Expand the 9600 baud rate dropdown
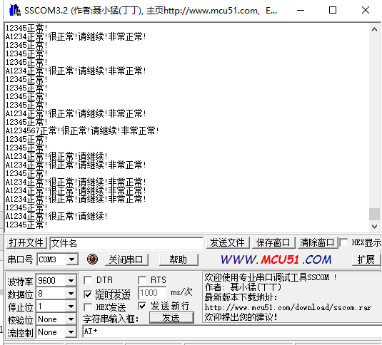Image resolution: width=382 pixels, height=345 pixels. (x=71, y=281)
